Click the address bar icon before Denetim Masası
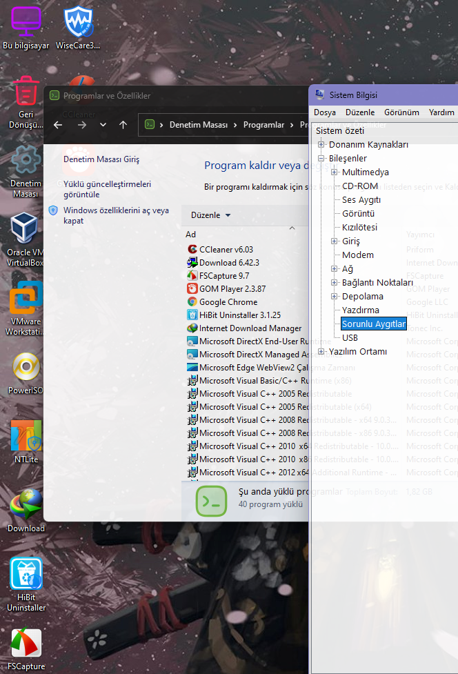Image resolution: width=458 pixels, height=674 pixels. click(149, 125)
